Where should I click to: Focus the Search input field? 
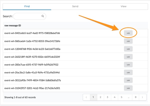pos(30,16)
